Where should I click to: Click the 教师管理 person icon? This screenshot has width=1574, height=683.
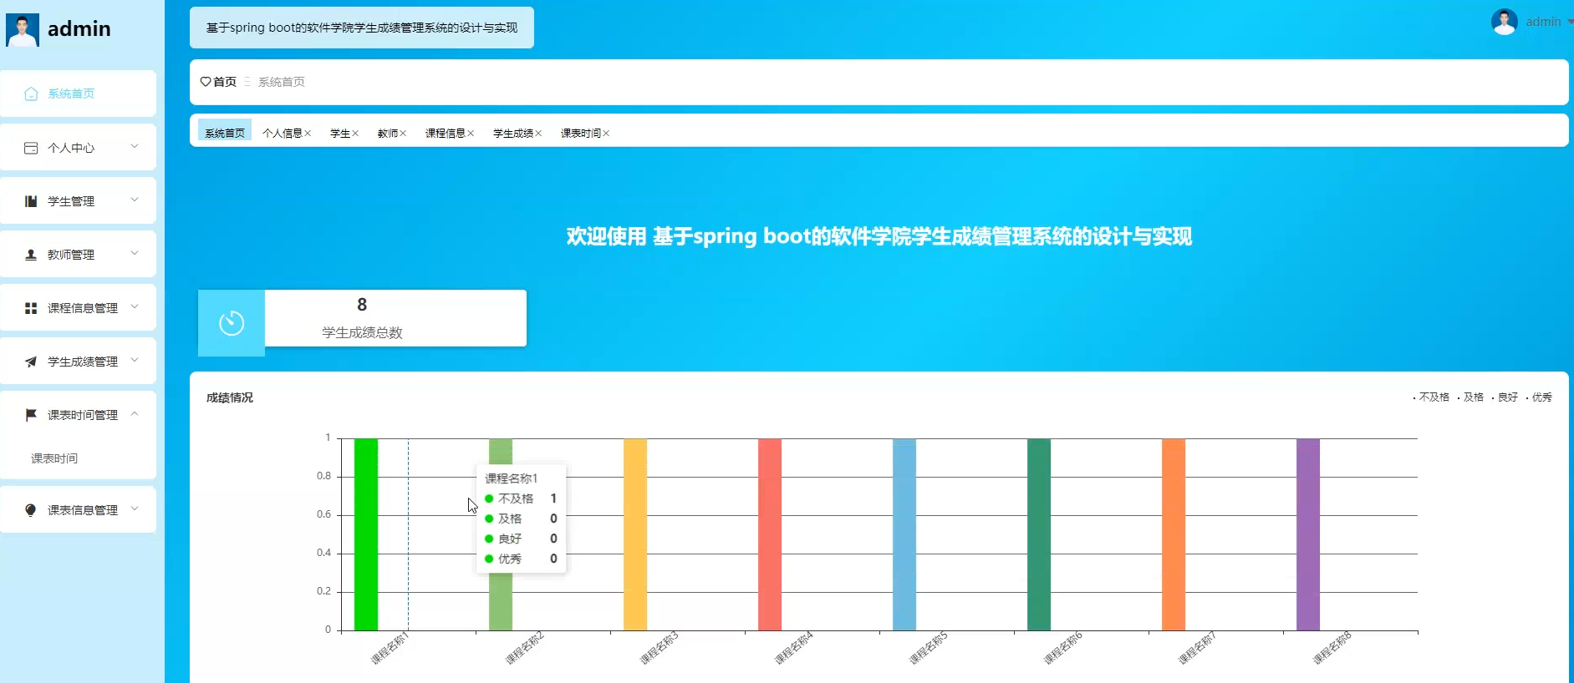pos(31,255)
